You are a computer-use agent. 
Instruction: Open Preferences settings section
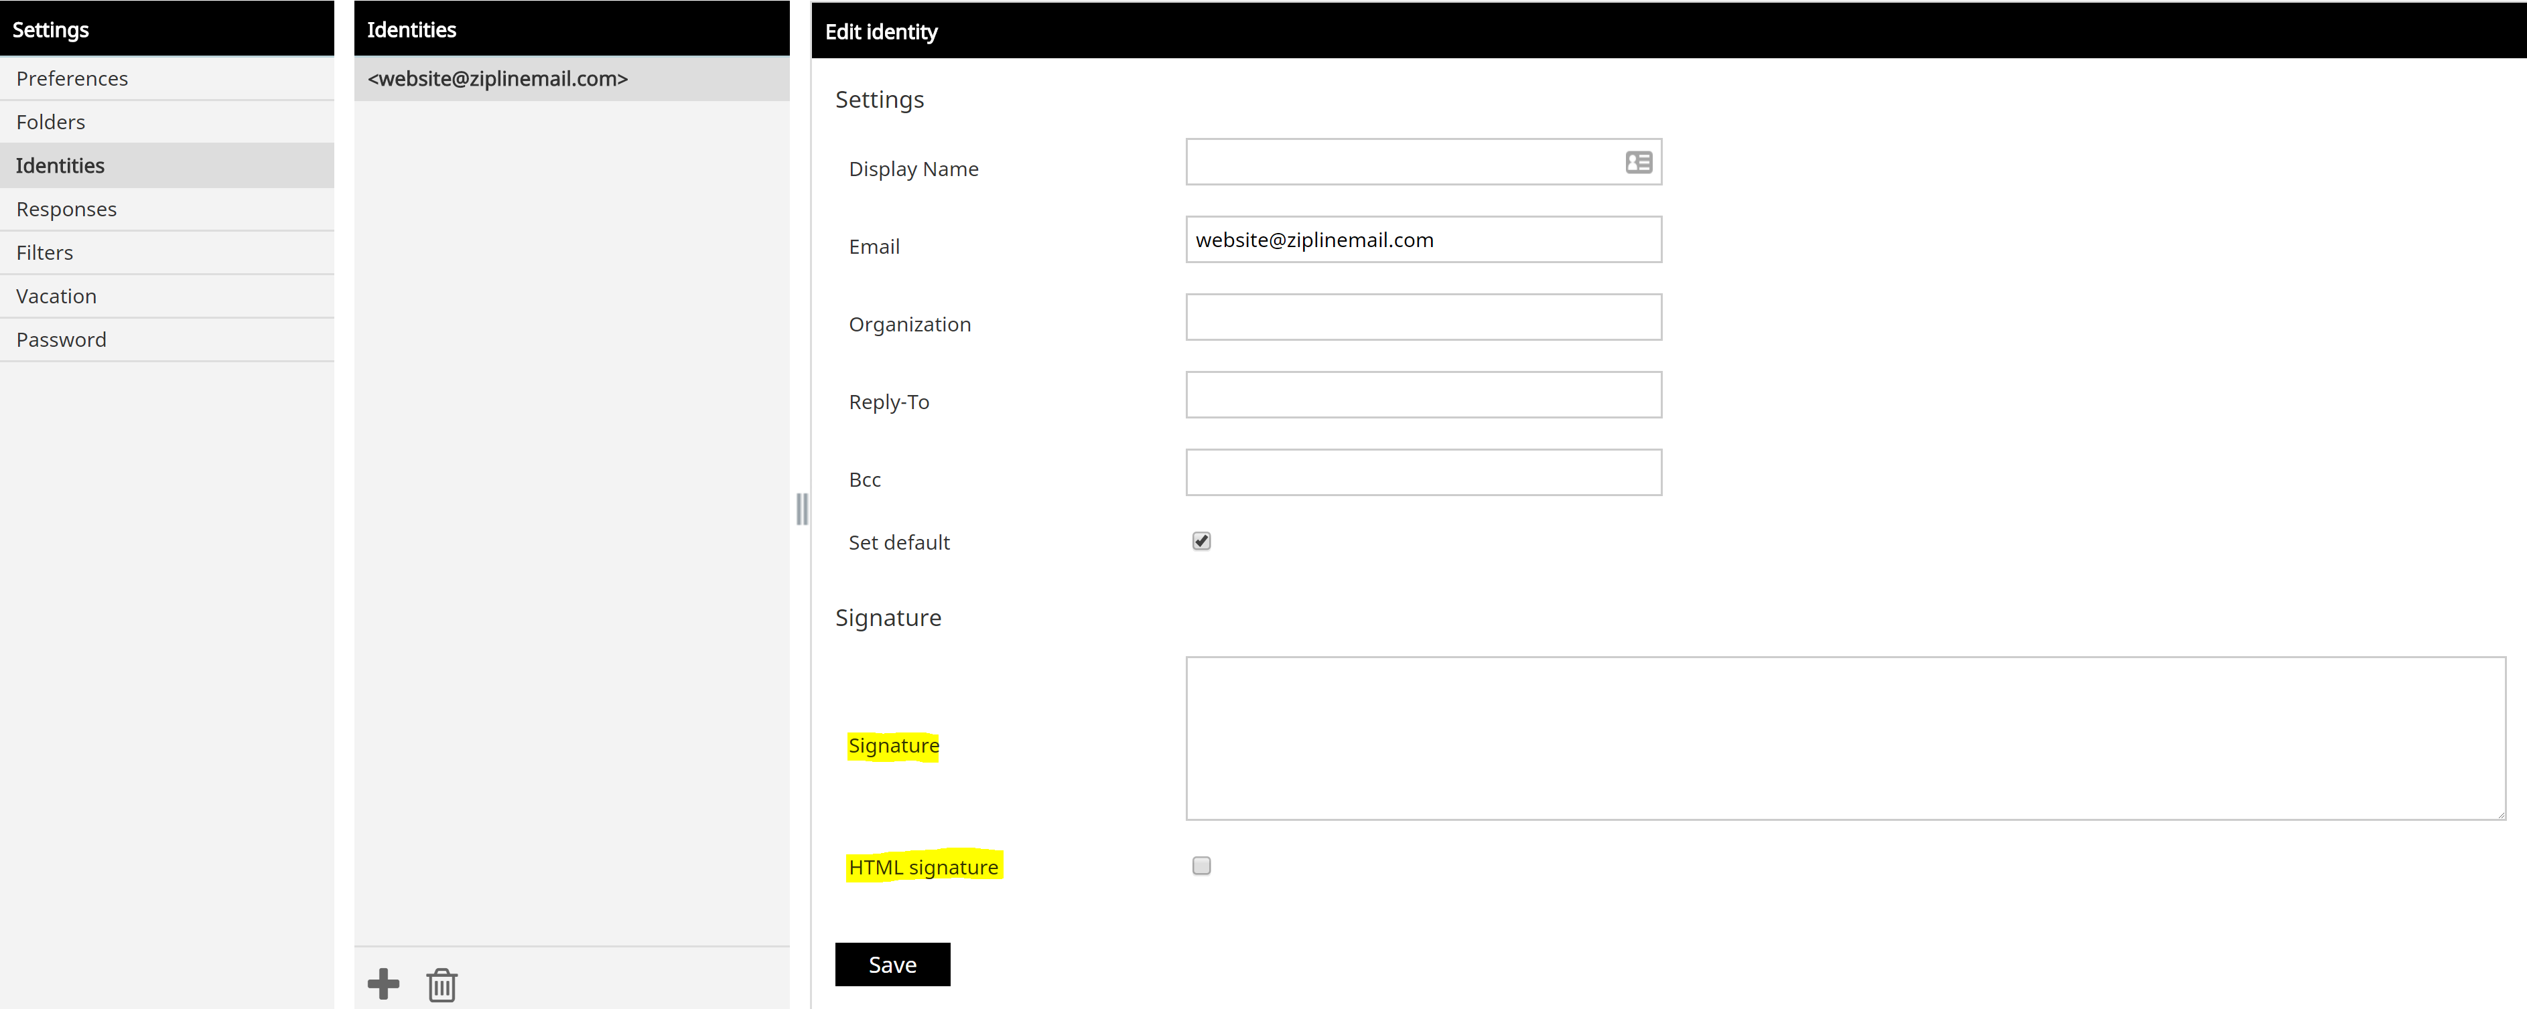[x=167, y=78]
